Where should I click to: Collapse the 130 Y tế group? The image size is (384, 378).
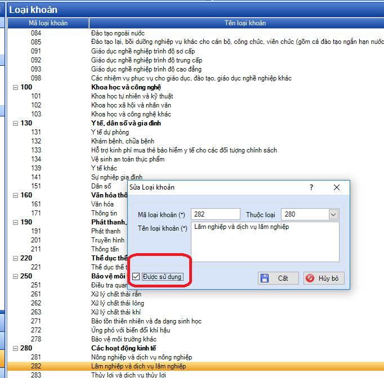point(15,123)
